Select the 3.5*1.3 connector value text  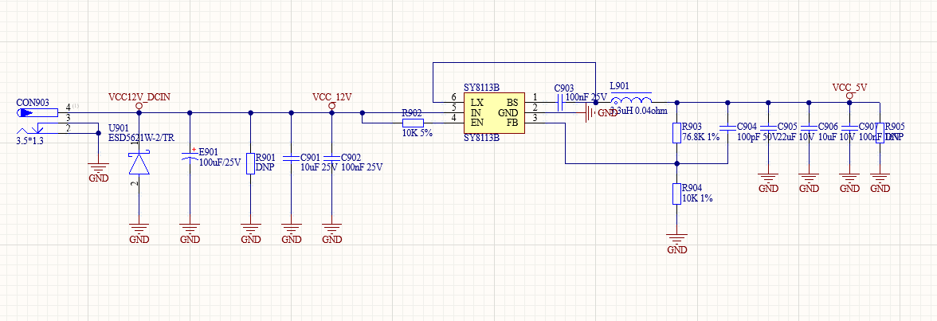(x=32, y=141)
